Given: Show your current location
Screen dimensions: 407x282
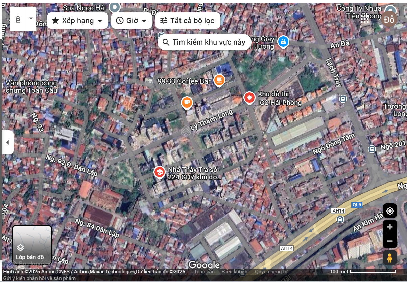Looking at the screenshot, I should pyautogui.click(x=390, y=211).
